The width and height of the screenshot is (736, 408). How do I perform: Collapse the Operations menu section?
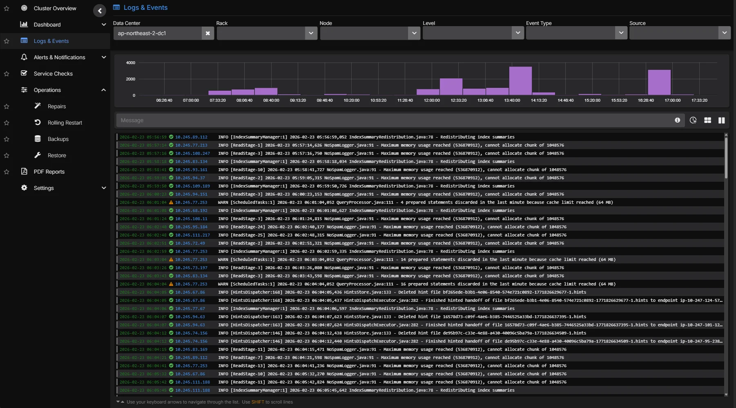103,90
